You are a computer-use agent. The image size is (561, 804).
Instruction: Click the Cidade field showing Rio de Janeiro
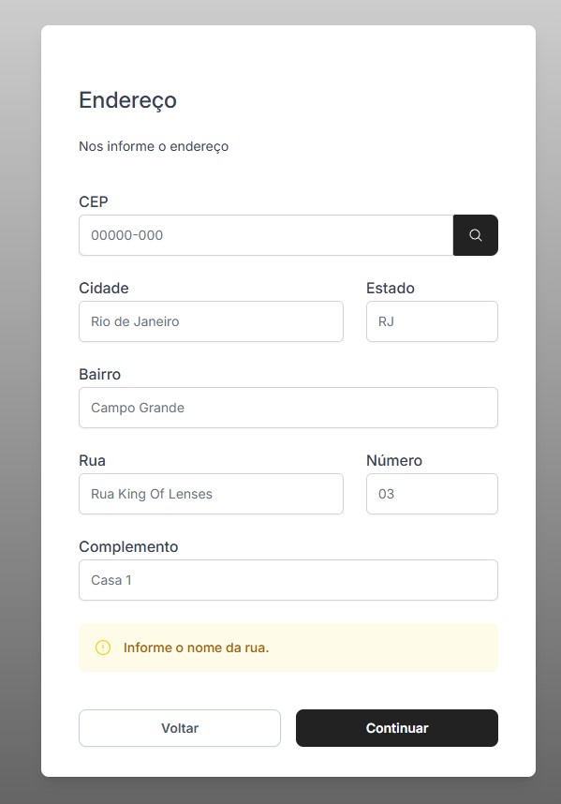pos(211,321)
